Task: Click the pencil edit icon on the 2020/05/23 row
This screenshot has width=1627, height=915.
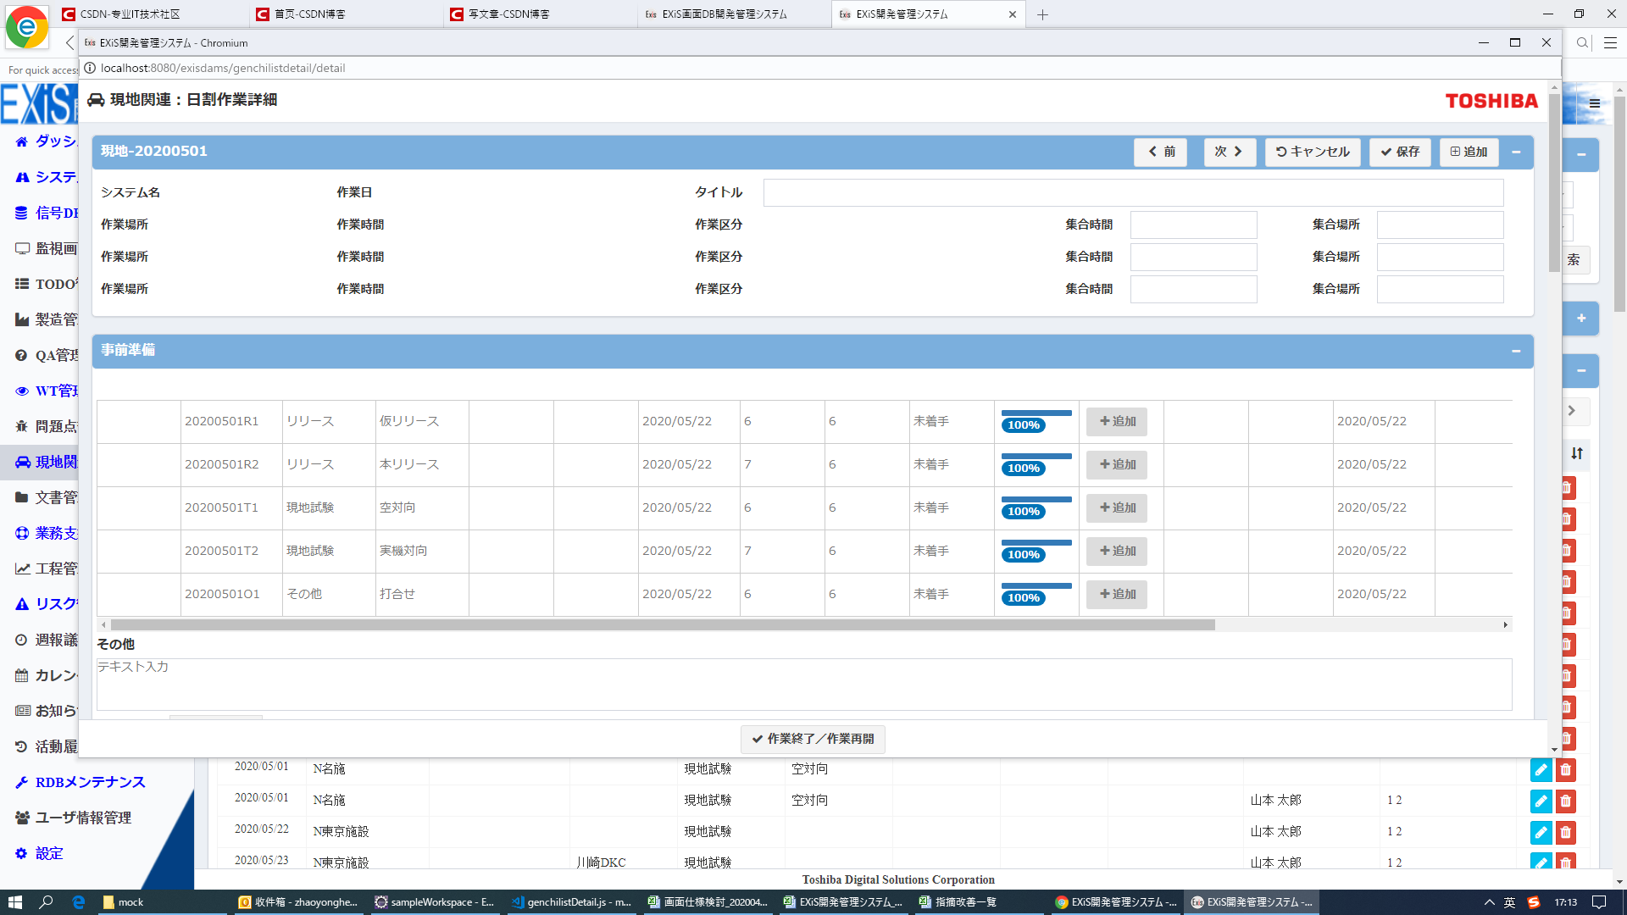Action: coord(1541,863)
